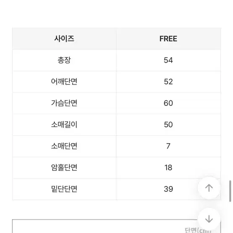This screenshot has height=233, width=233.
Task: Click the 밑단단면 value 39
Action: [168, 189]
